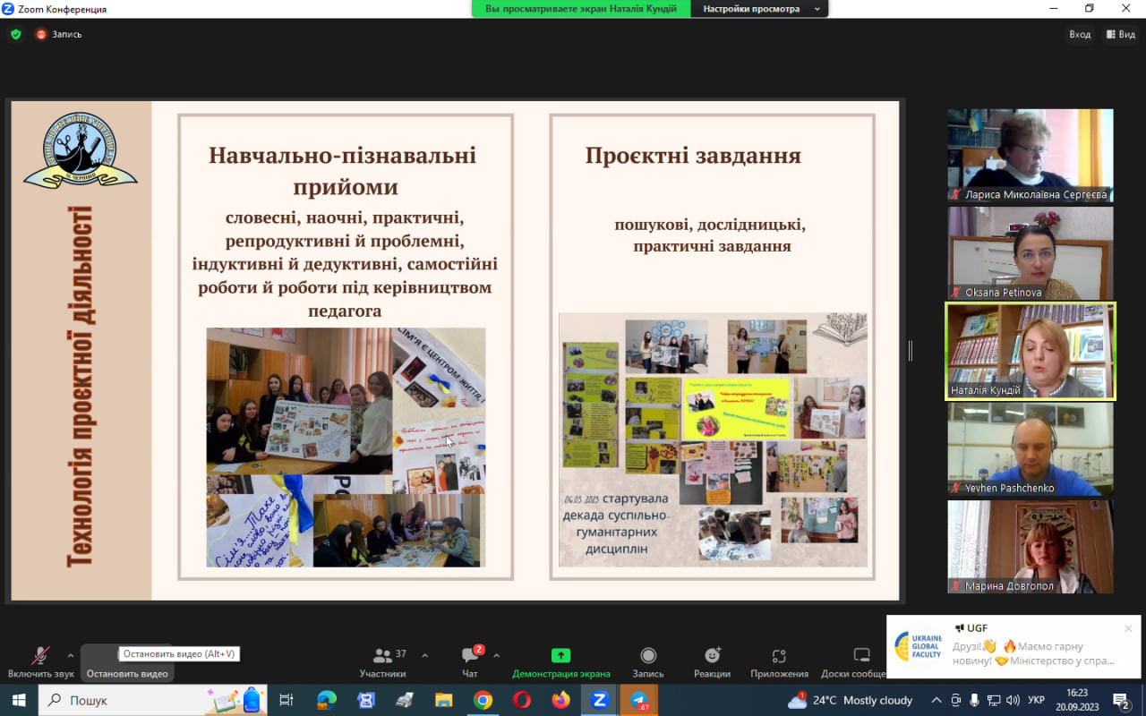The width and height of the screenshot is (1146, 716).
Task: Click the green encryption shield icon
Action: 15,34
